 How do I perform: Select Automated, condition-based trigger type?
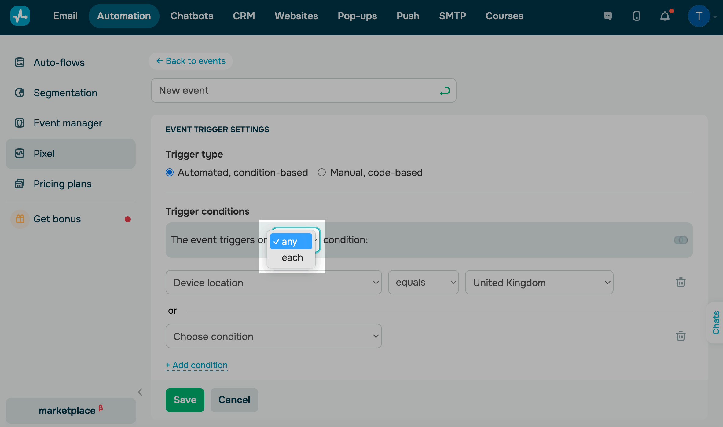point(170,173)
